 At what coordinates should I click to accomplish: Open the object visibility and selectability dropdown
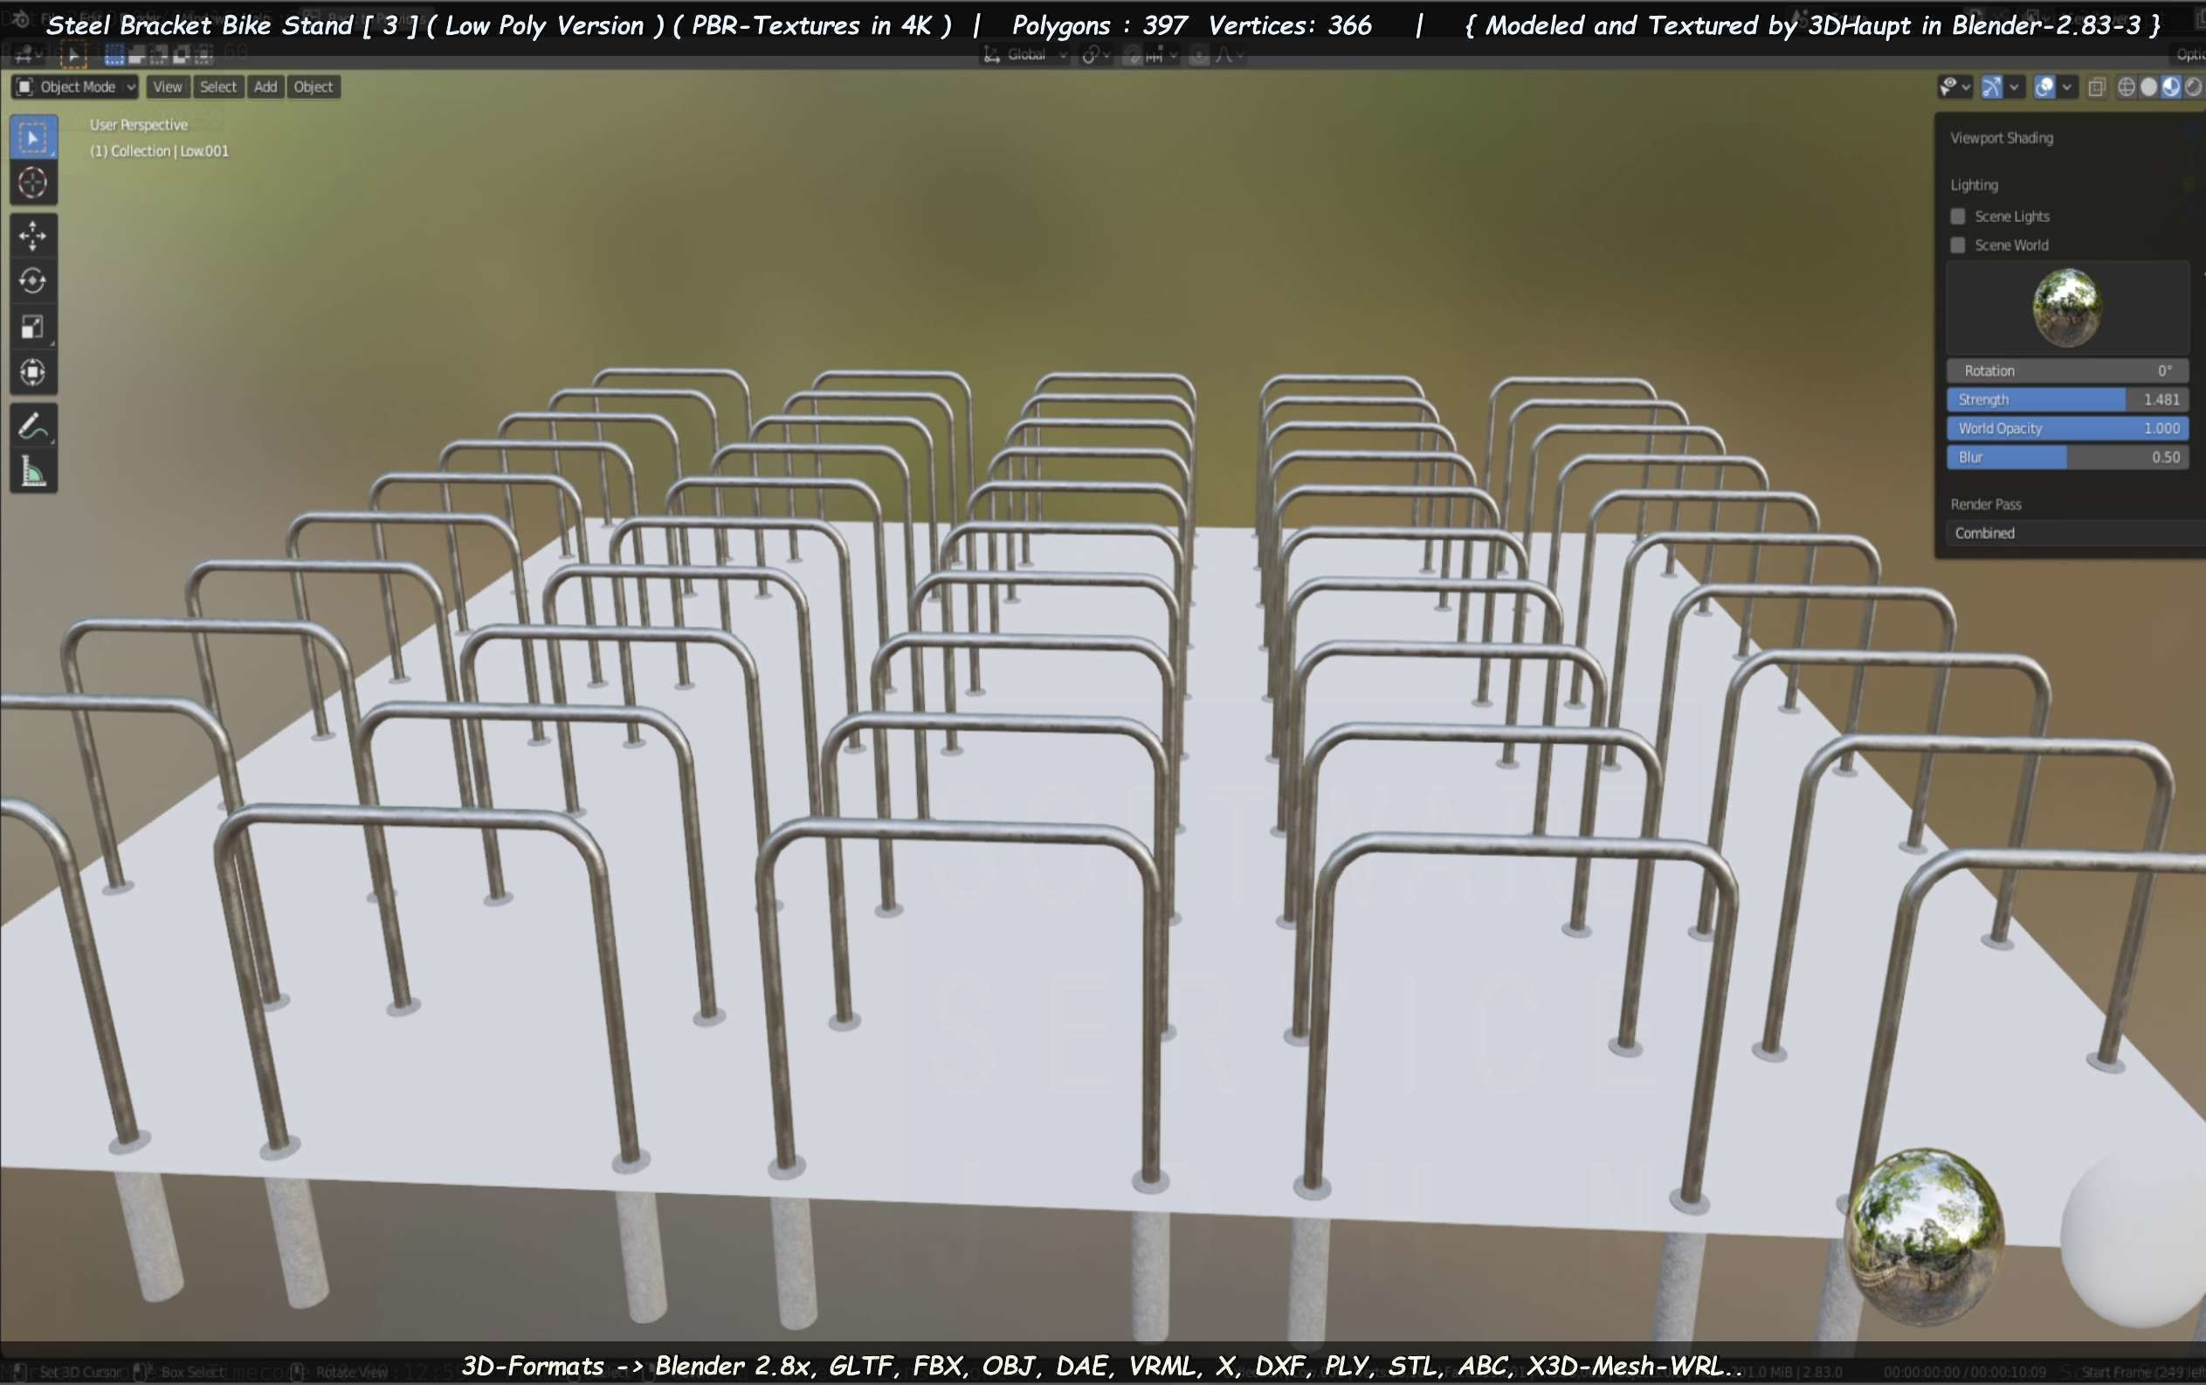coord(1955,87)
